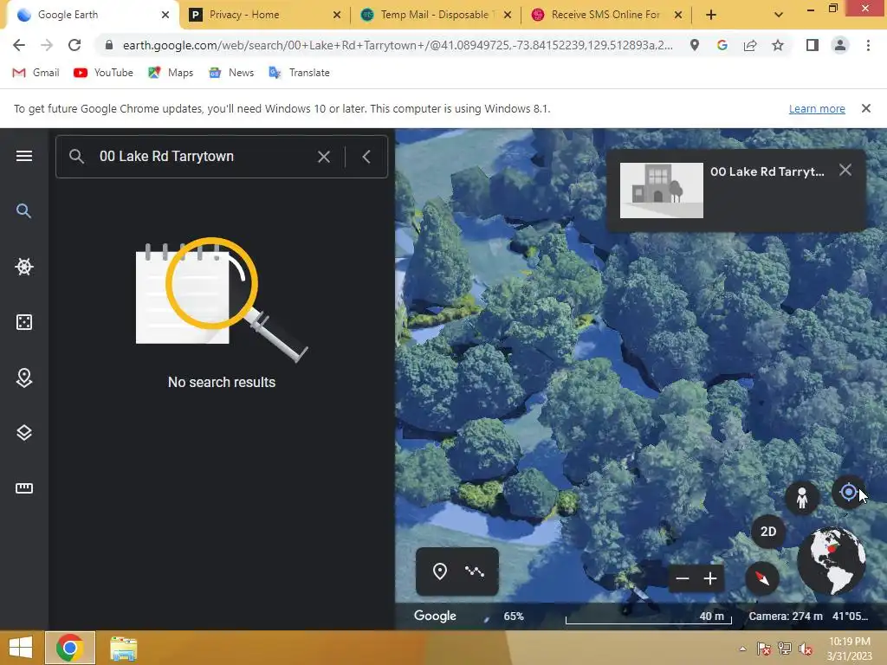Collapse the search panel with chevron
The width and height of the screenshot is (887, 665).
coord(366,157)
